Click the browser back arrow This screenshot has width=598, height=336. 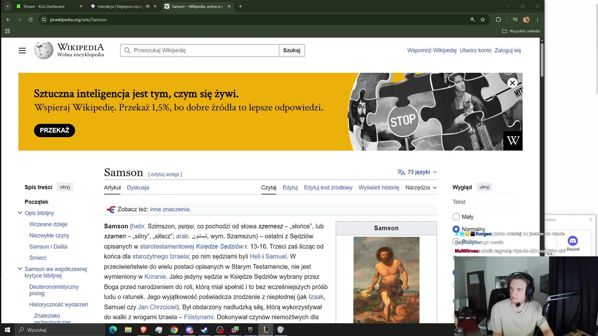point(8,20)
